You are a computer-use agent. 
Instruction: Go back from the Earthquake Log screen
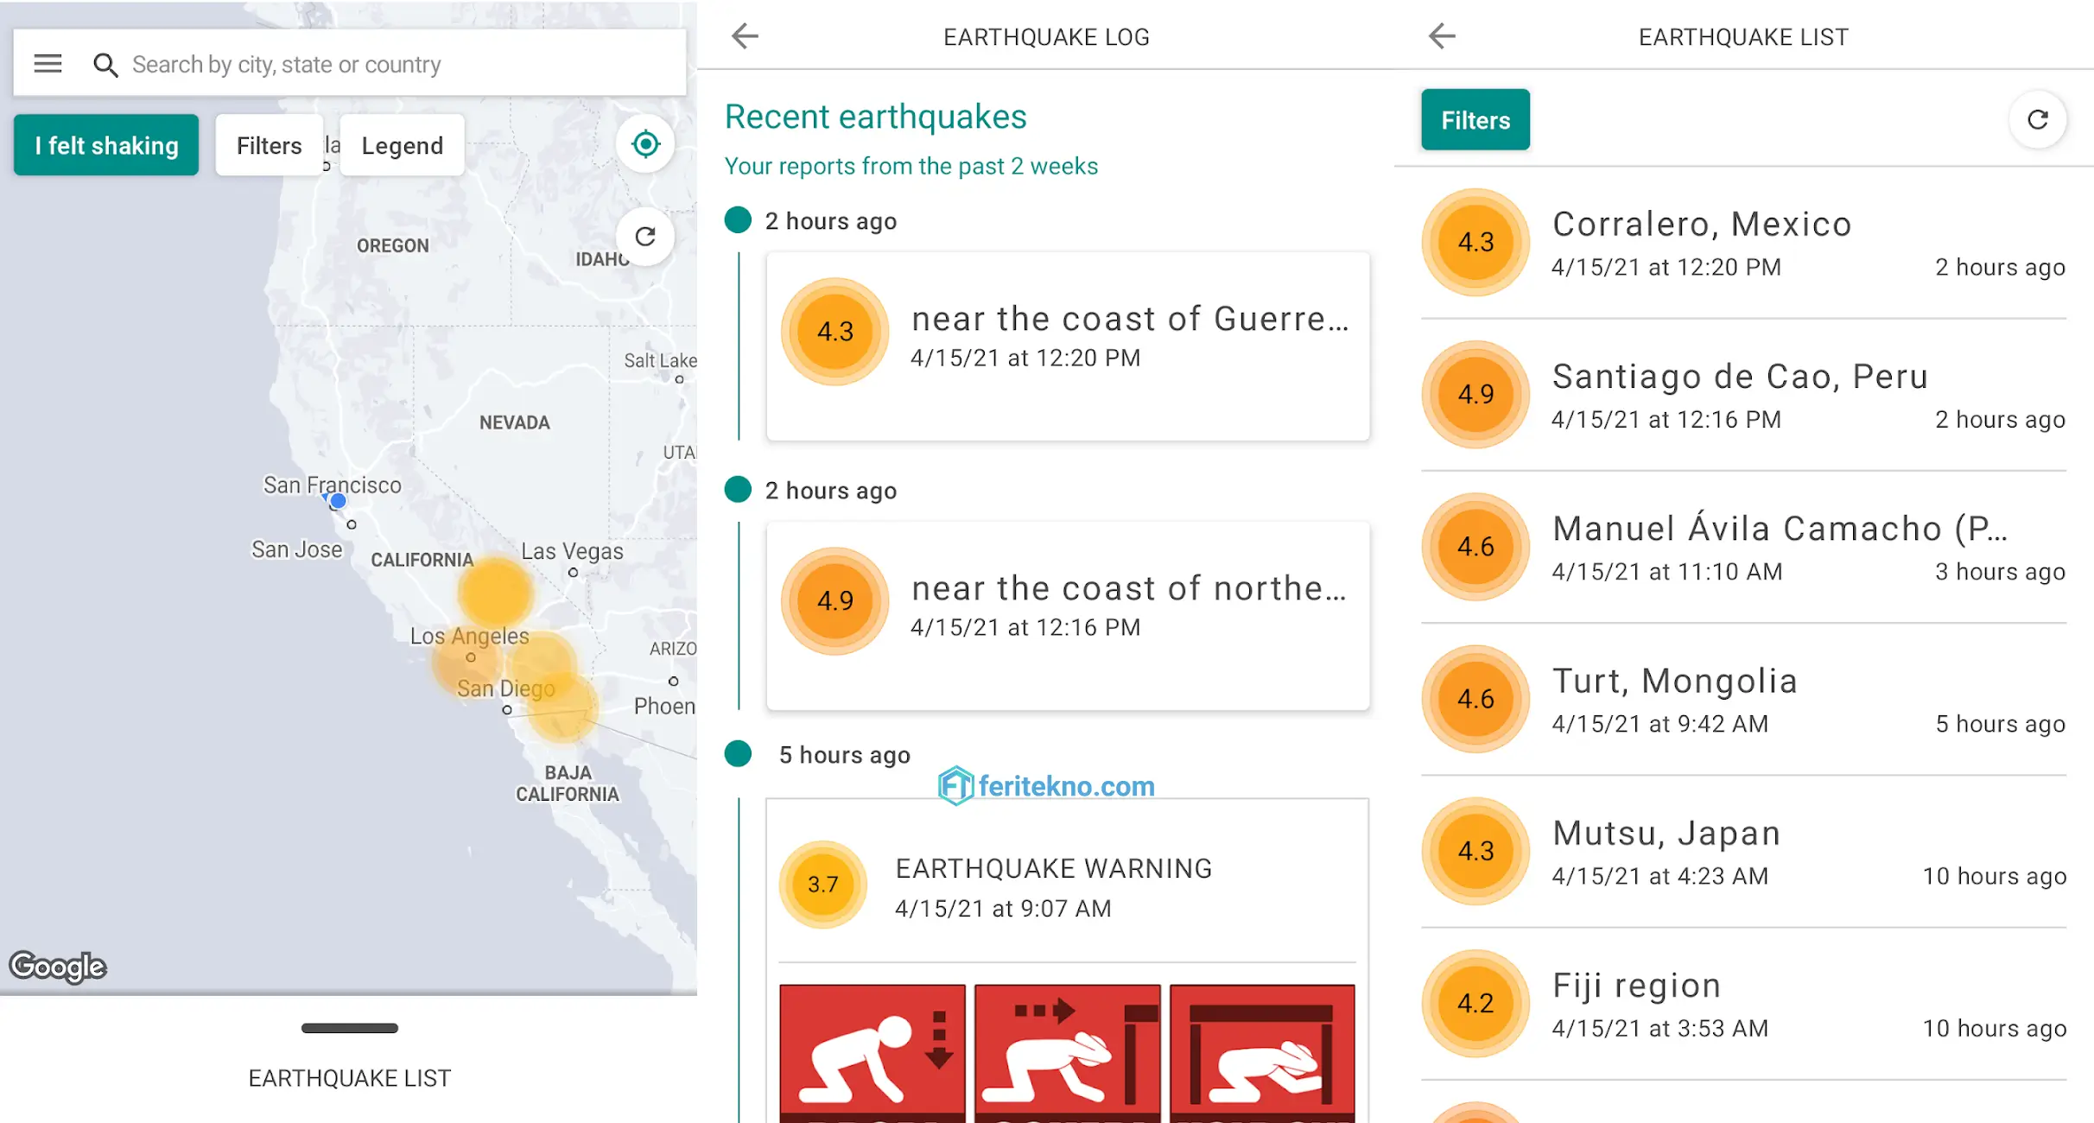745,36
